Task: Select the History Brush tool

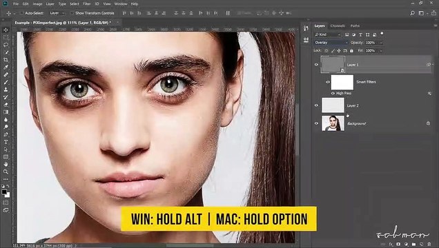Action: (6, 97)
